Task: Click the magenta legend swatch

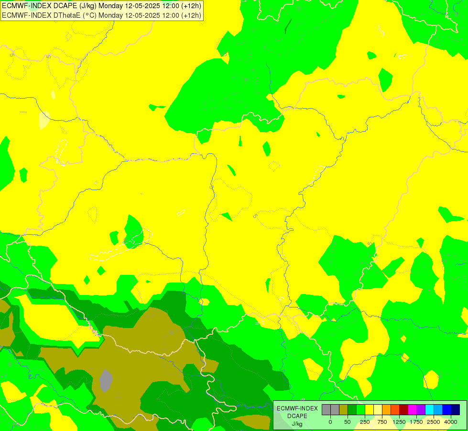Action: (x=412, y=409)
